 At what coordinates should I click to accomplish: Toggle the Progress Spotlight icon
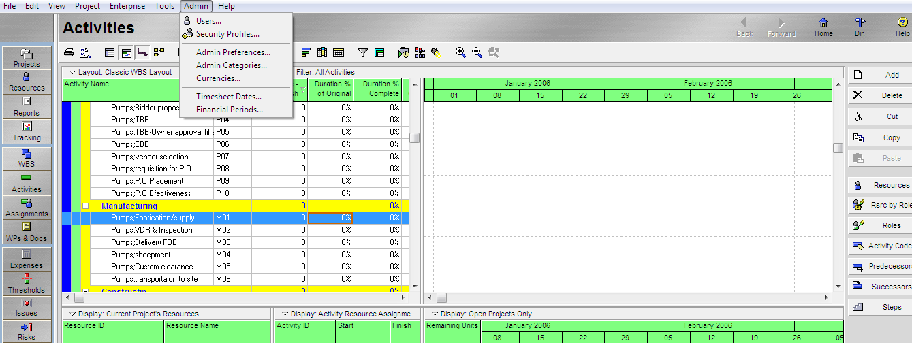tap(435, 52)
